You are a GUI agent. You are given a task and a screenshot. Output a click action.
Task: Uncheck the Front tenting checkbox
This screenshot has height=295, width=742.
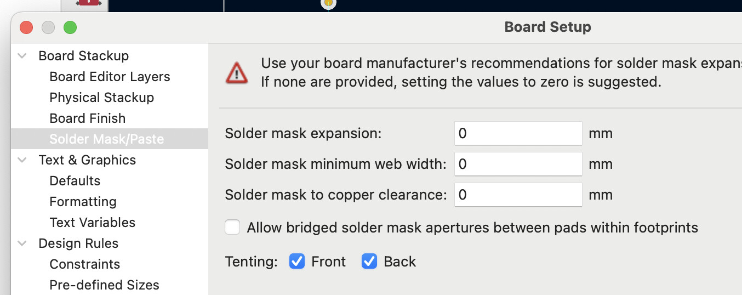(x=297, y=262)
